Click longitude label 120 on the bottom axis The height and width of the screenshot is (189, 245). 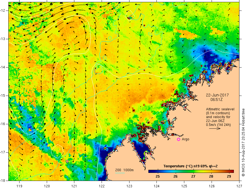[x=47, y=186]
